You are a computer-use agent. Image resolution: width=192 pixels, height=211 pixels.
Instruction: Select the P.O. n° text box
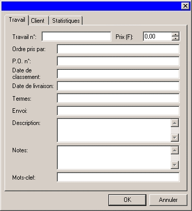click(118, 61)
